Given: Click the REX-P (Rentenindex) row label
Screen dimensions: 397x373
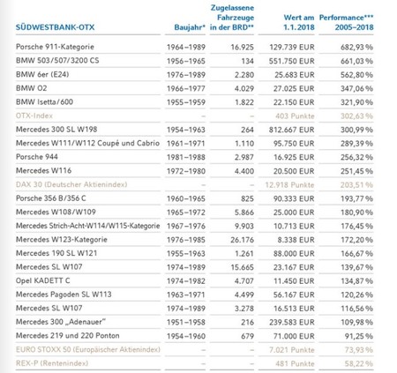Looking at the screenshot, I should point(52,363).
